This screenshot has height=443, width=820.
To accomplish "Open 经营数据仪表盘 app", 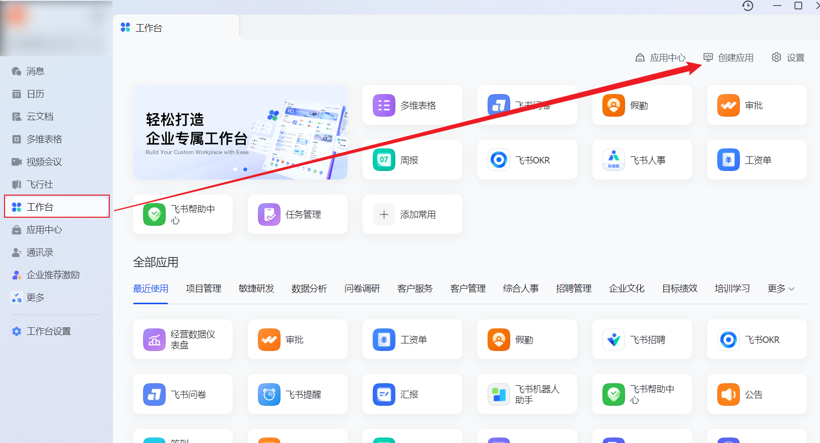I will click(x=182, y=339).
